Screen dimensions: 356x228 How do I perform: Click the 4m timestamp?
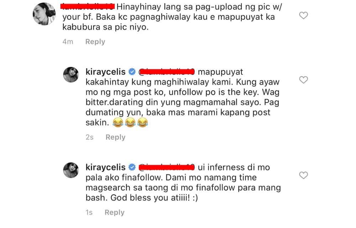68,42
